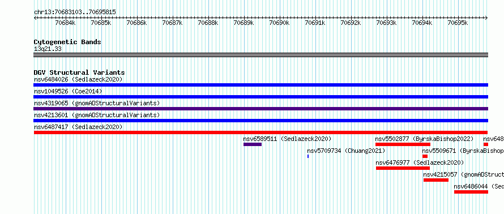Click the nsv6486044 variant label

pos(479,186)
